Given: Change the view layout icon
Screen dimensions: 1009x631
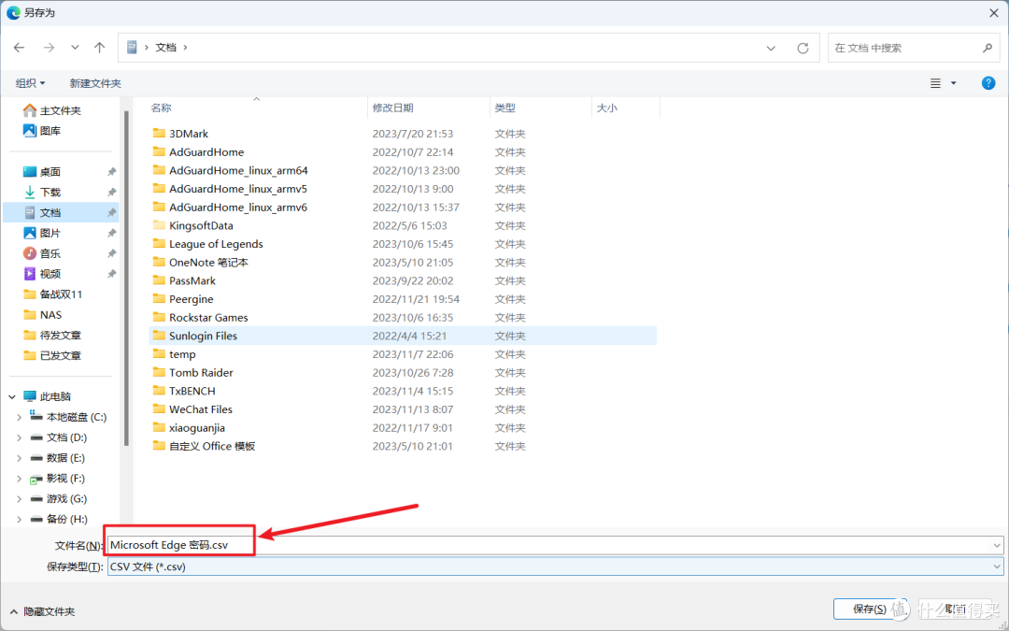Looking at the screenshot, I should (935, 83).
